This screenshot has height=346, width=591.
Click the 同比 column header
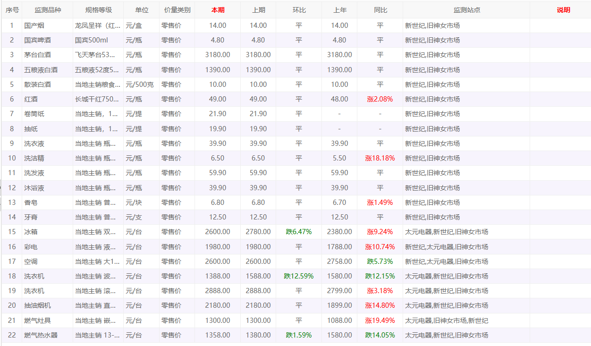tap(380, 10)
